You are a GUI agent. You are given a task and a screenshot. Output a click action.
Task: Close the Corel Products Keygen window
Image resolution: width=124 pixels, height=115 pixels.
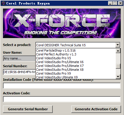pos(120,3)
